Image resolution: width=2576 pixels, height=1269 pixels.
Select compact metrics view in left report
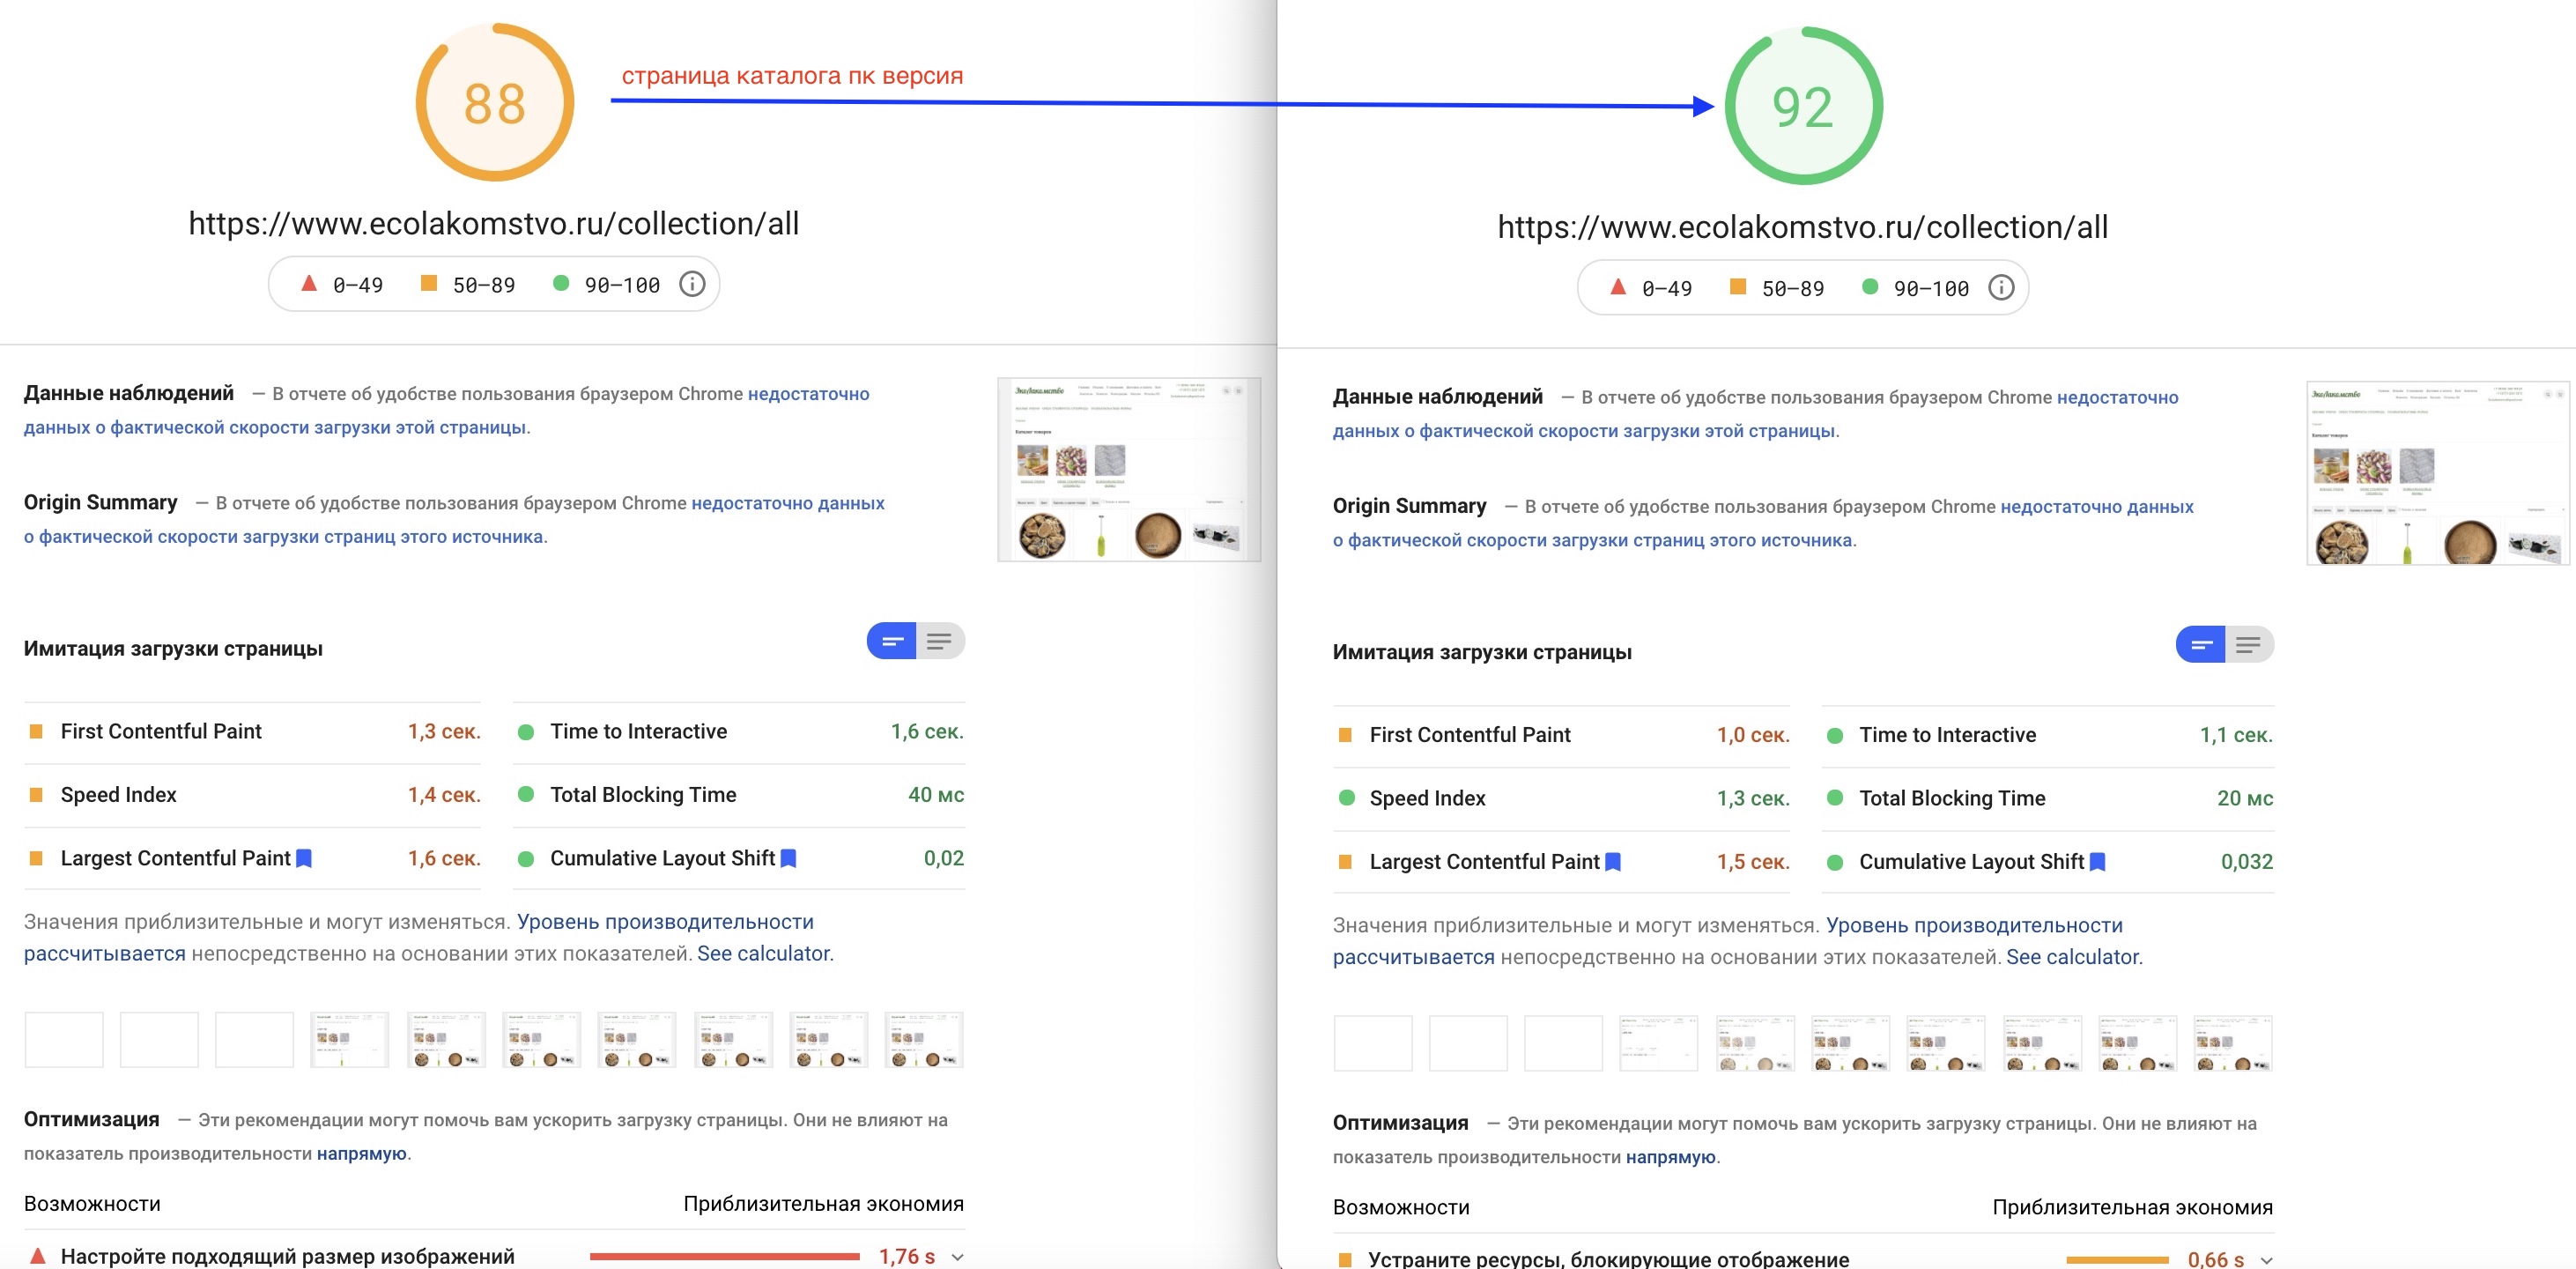tap(892, 641)
